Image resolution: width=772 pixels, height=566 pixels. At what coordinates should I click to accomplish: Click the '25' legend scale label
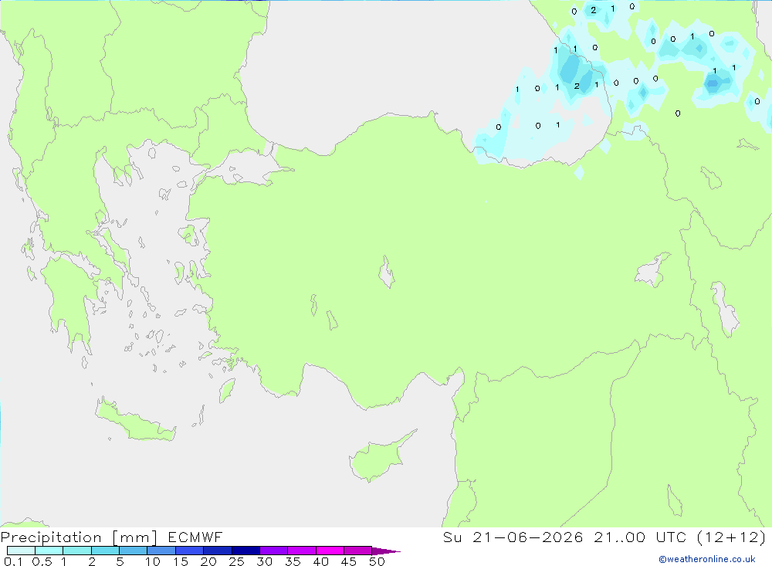[x=237, y=561]
